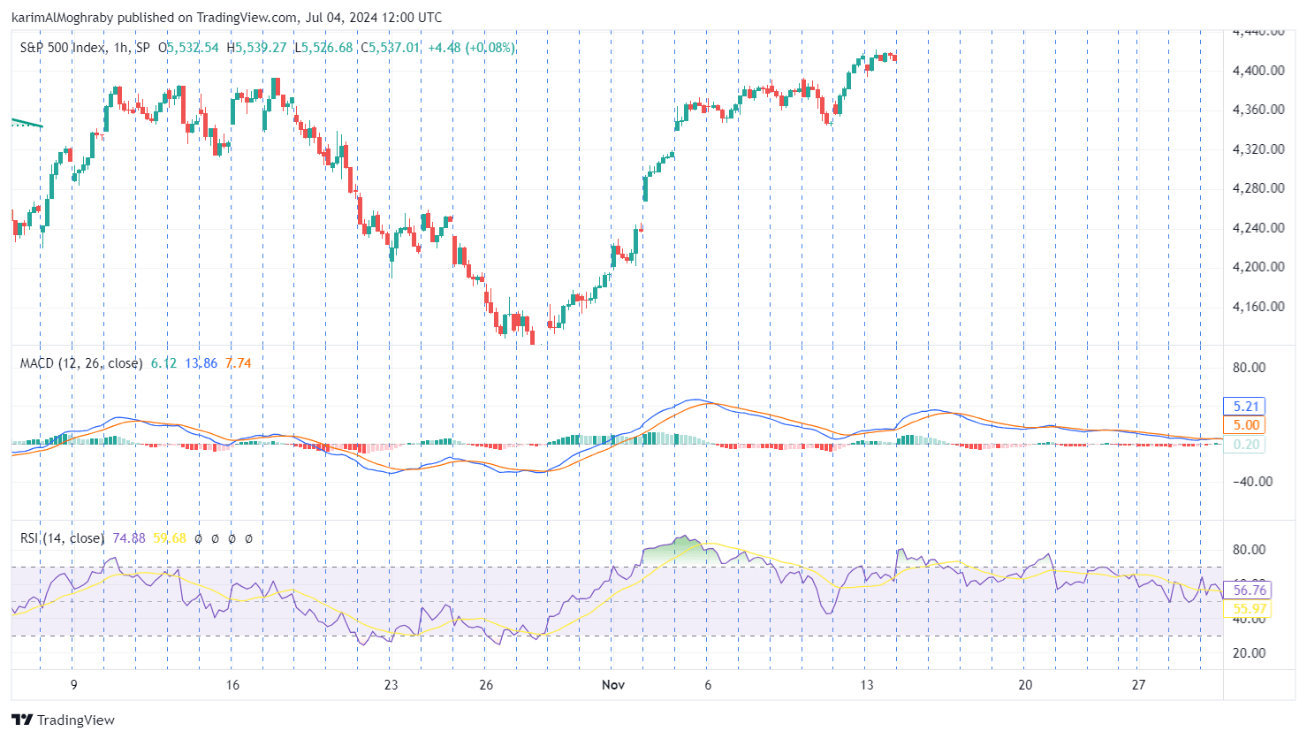The height and width of the screenshot is (739, 1307).
Task: Click the 4,160.00 price axis label
Action: point(1258,307)
